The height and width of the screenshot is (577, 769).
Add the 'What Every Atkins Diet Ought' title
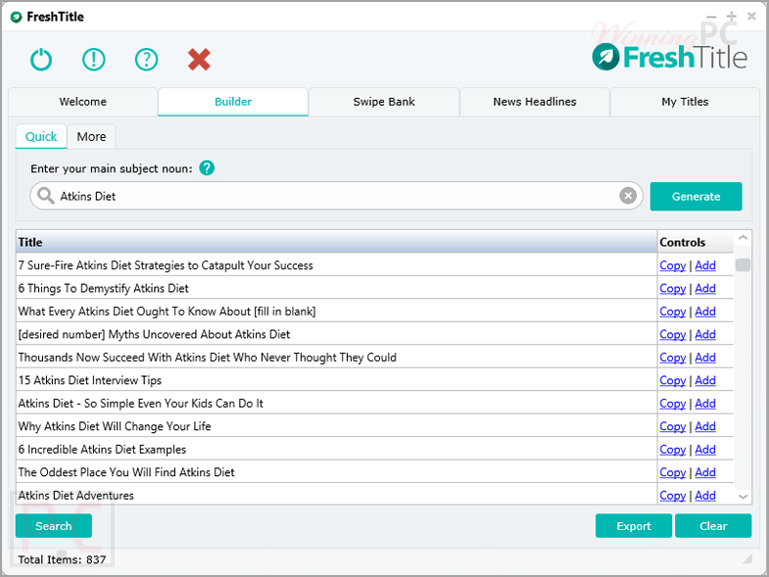coord(705,312)
